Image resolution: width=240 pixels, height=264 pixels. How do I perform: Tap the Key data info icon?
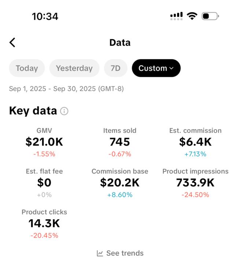point(64,111)
